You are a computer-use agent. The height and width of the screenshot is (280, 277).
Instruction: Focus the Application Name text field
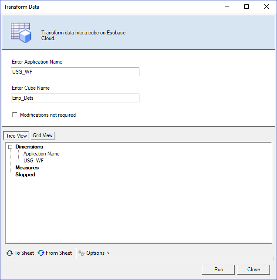75,72
